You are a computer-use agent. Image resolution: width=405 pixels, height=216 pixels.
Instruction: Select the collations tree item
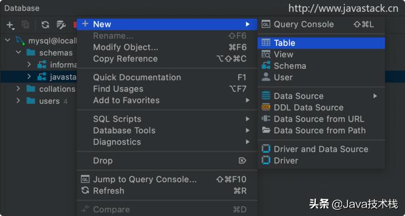click(57, 89)
